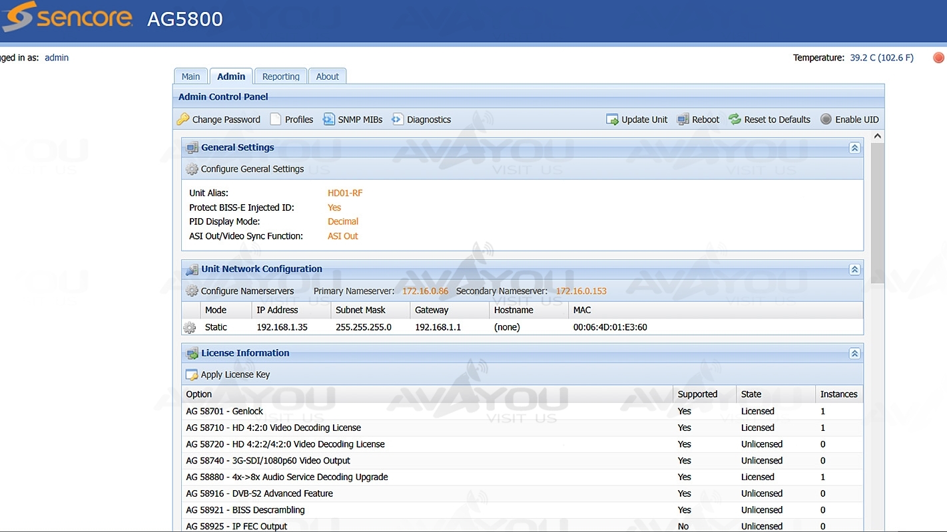Open the Diagnostics icon in toolbar
The image size is (947, 532).
pos(398,120)
